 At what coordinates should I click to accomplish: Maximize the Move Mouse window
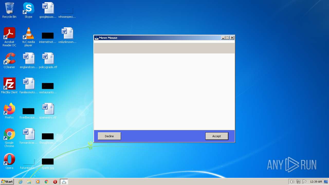(227, 38)
